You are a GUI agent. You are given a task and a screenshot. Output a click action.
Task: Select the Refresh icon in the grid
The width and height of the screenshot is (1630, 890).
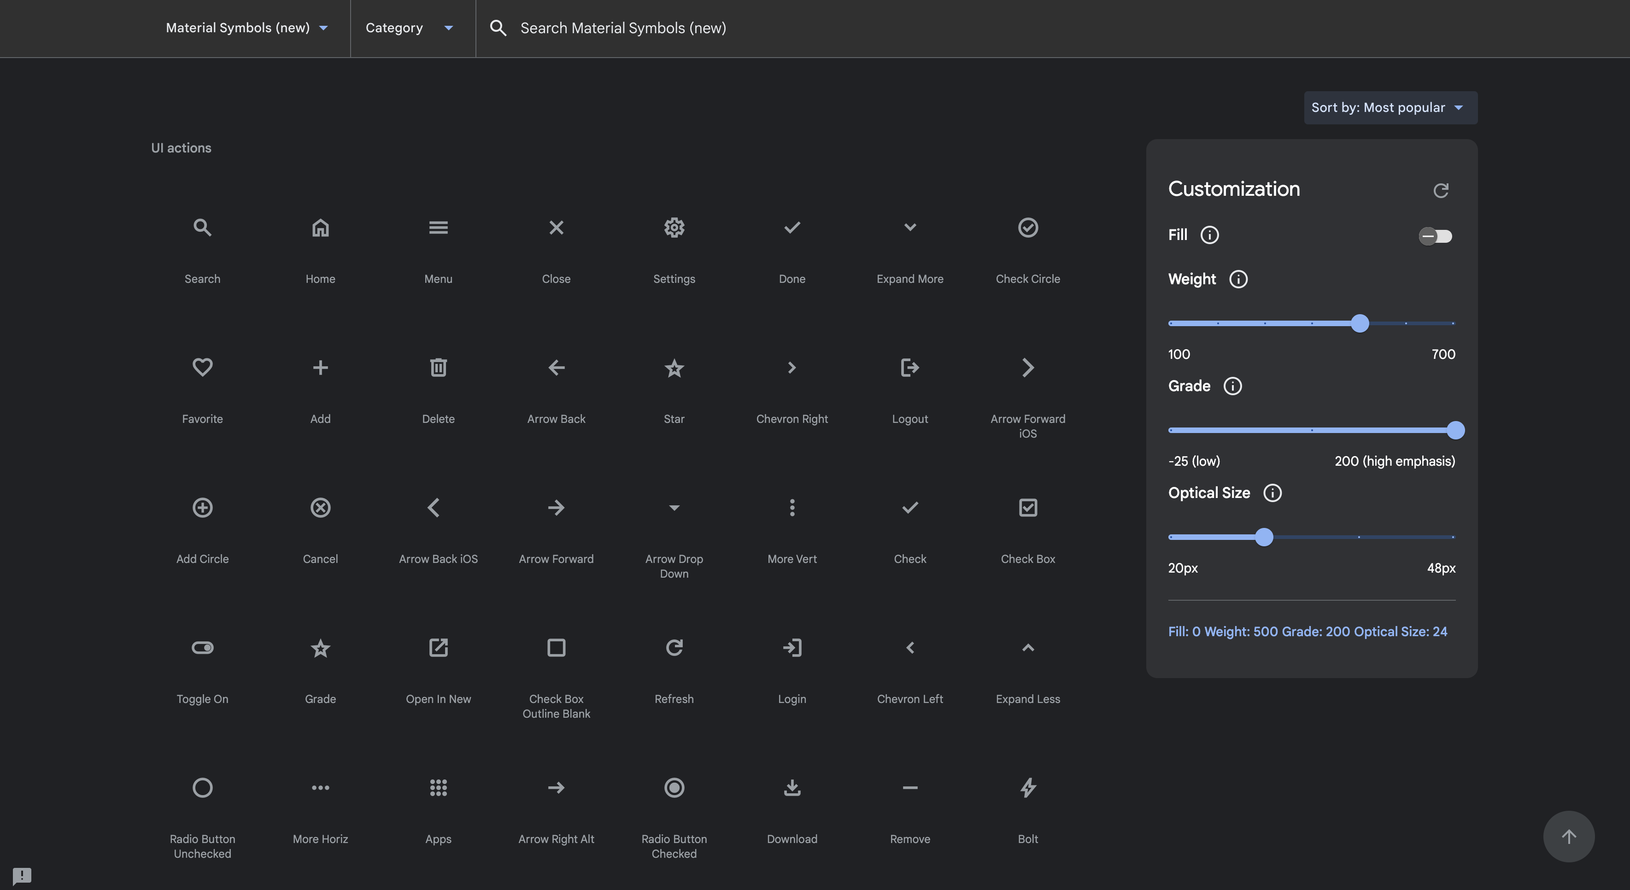click(x=674, y=648)
